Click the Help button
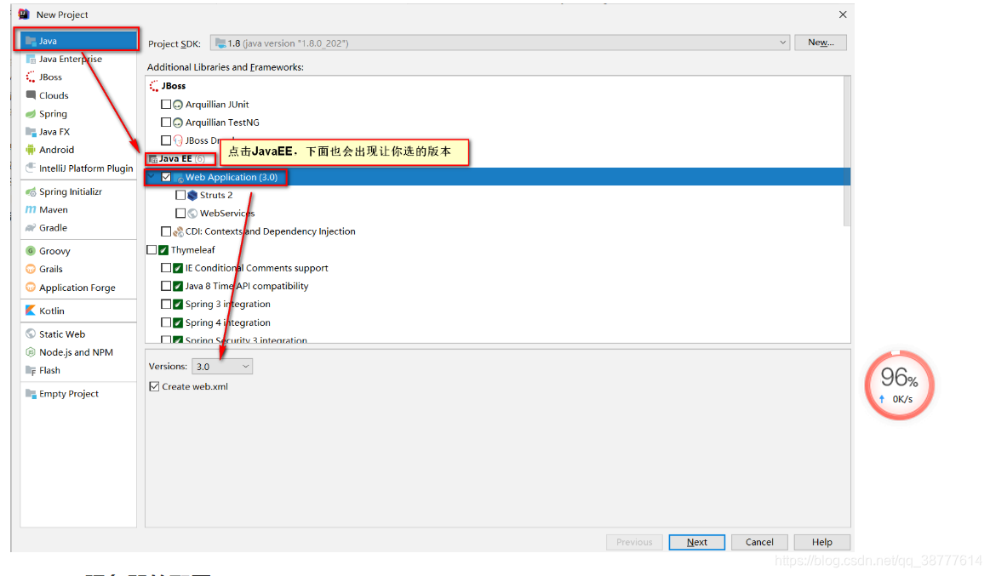The height and width of the screenshot is (576, 990). pos(821,542)
